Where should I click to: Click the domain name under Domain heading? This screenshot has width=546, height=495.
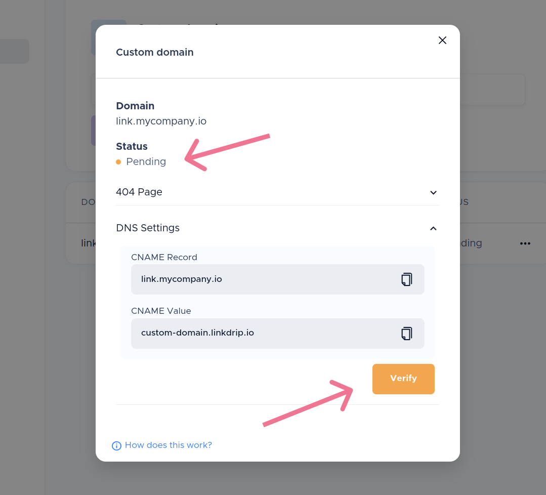pyautogui.click(x=161, y=121)
